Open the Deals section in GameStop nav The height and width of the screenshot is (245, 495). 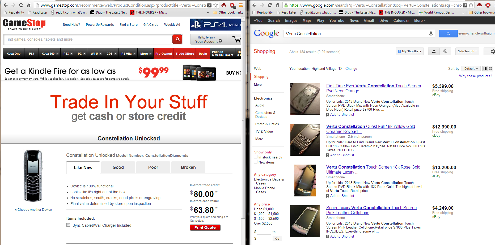(x=203, y=53)
